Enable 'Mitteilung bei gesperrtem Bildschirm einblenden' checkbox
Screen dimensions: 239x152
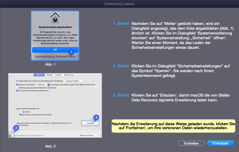click(x=17, y=88)
